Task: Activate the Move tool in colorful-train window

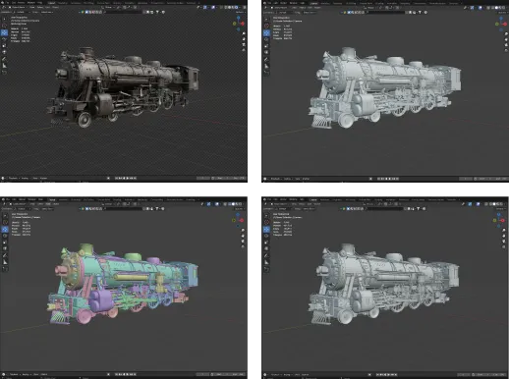Action: click(x=5, y=229)
